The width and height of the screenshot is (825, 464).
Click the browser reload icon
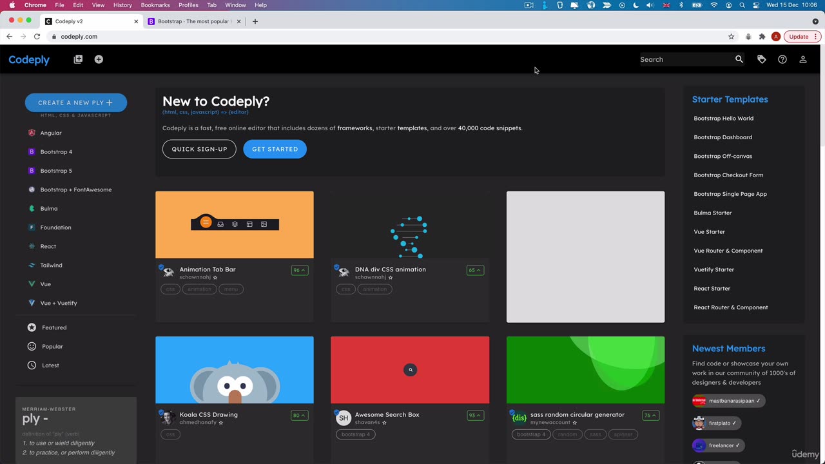[x=37, y=37]
